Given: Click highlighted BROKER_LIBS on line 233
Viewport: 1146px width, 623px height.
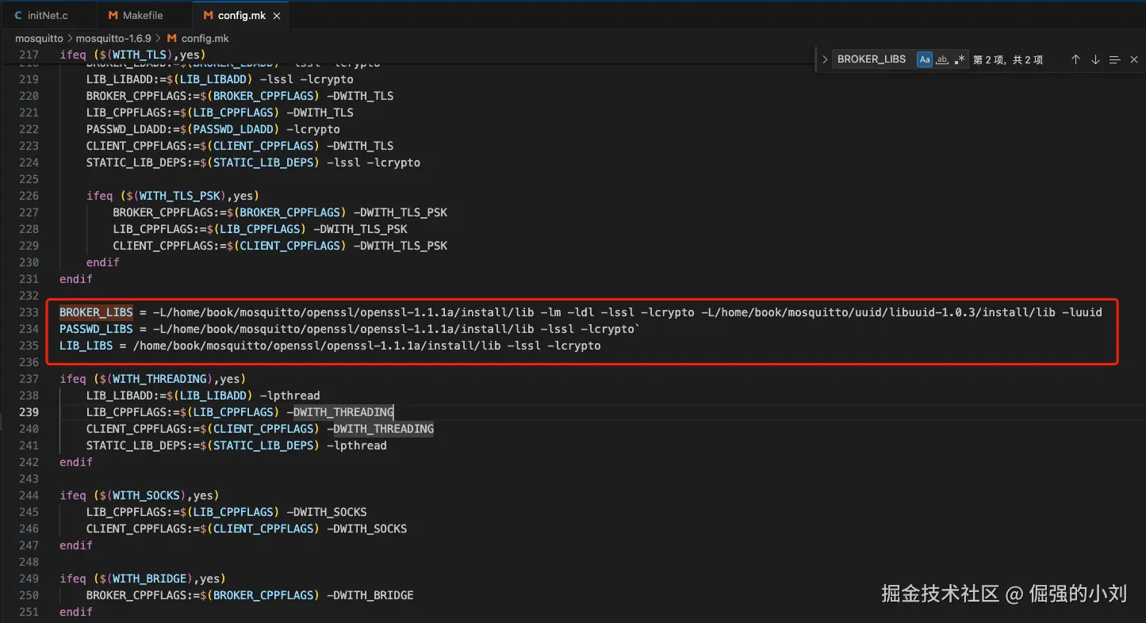Looking at the screenshot, I should click(96, 312).
